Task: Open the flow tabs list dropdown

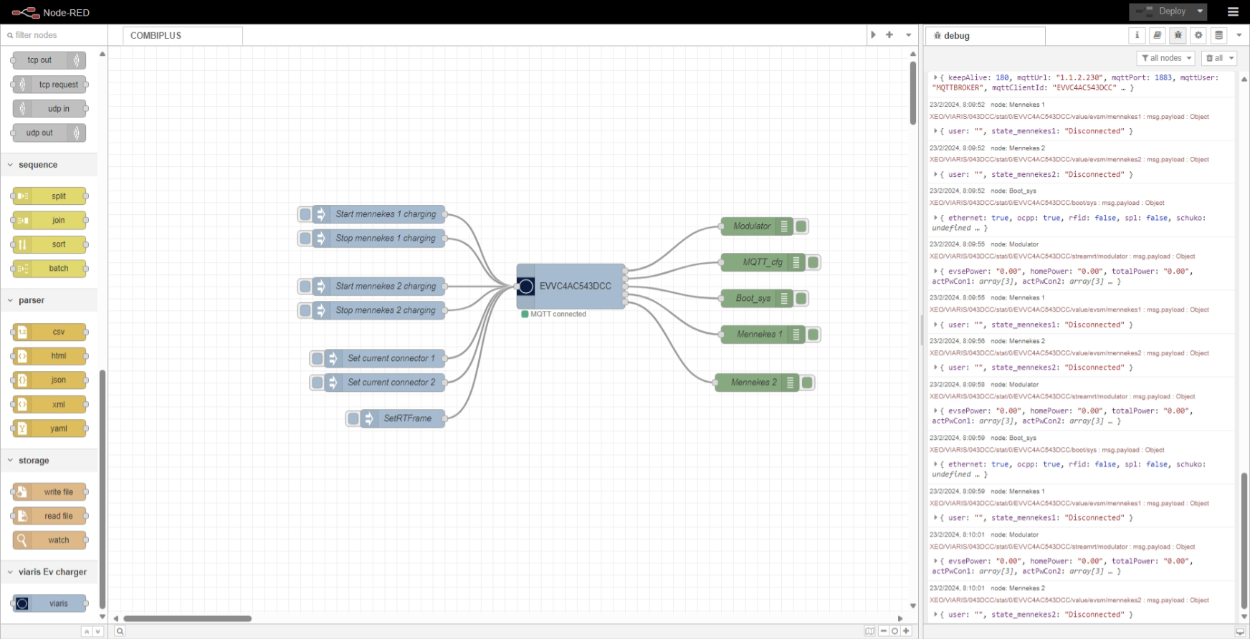Action: pyautogui.click(x=908, y=34)
